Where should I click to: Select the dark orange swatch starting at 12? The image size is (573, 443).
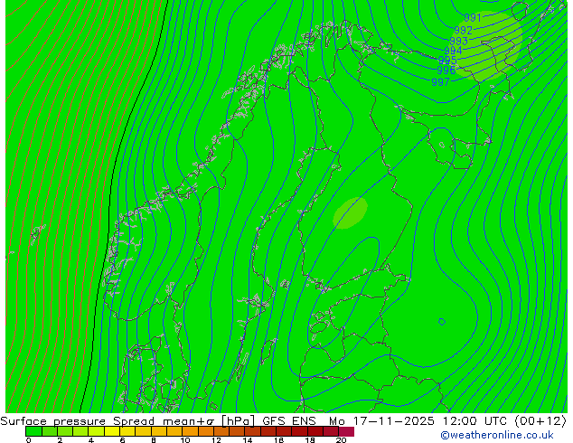tap(221, 431)
